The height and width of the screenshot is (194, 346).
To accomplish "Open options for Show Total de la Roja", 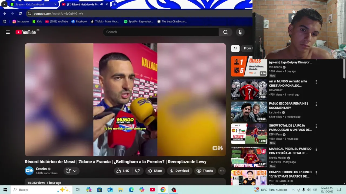I will pos(316,126).
